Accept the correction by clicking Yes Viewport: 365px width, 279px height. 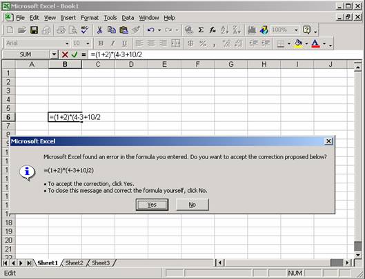pos(152,205)
